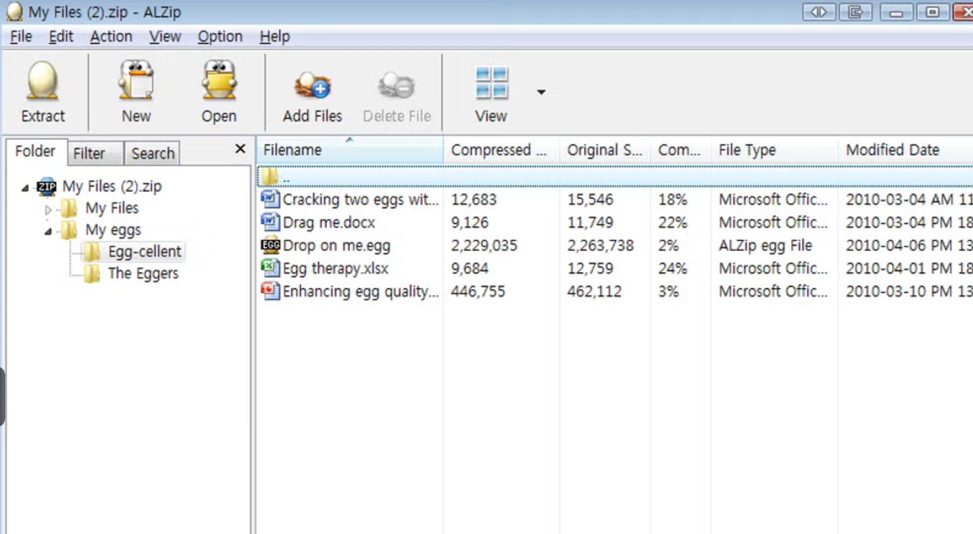
Task: Click the View layout icon
Action: pyautogui.click(x=491, y=83)
